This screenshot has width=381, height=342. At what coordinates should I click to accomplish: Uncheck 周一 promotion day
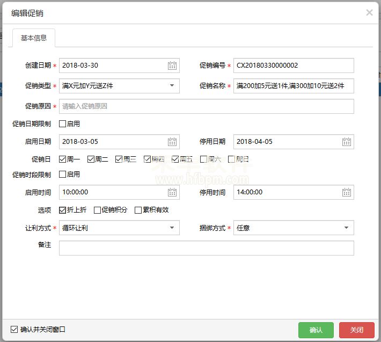pos(63,159)
